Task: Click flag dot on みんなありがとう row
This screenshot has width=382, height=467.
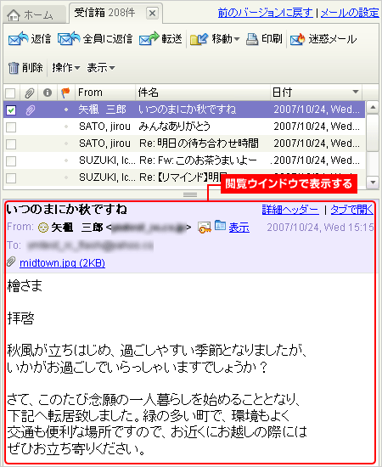Action: point(66,127)
